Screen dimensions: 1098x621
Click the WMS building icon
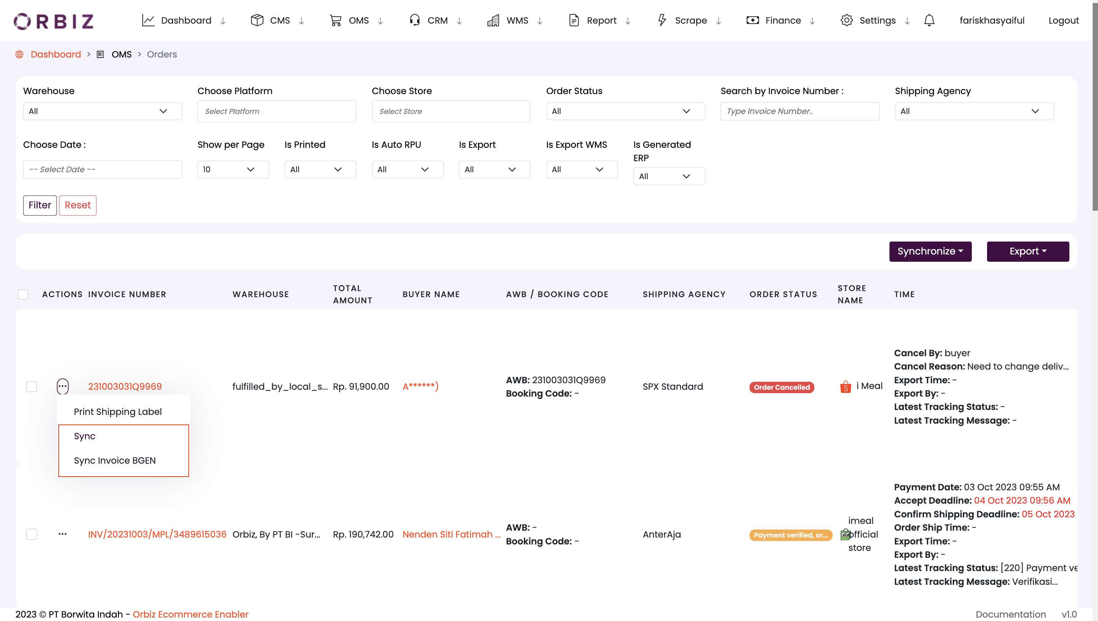pos(493,21)
